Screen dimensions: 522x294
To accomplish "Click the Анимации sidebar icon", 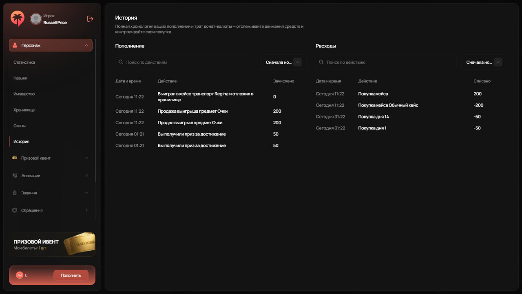I will [x=15, y=176].
